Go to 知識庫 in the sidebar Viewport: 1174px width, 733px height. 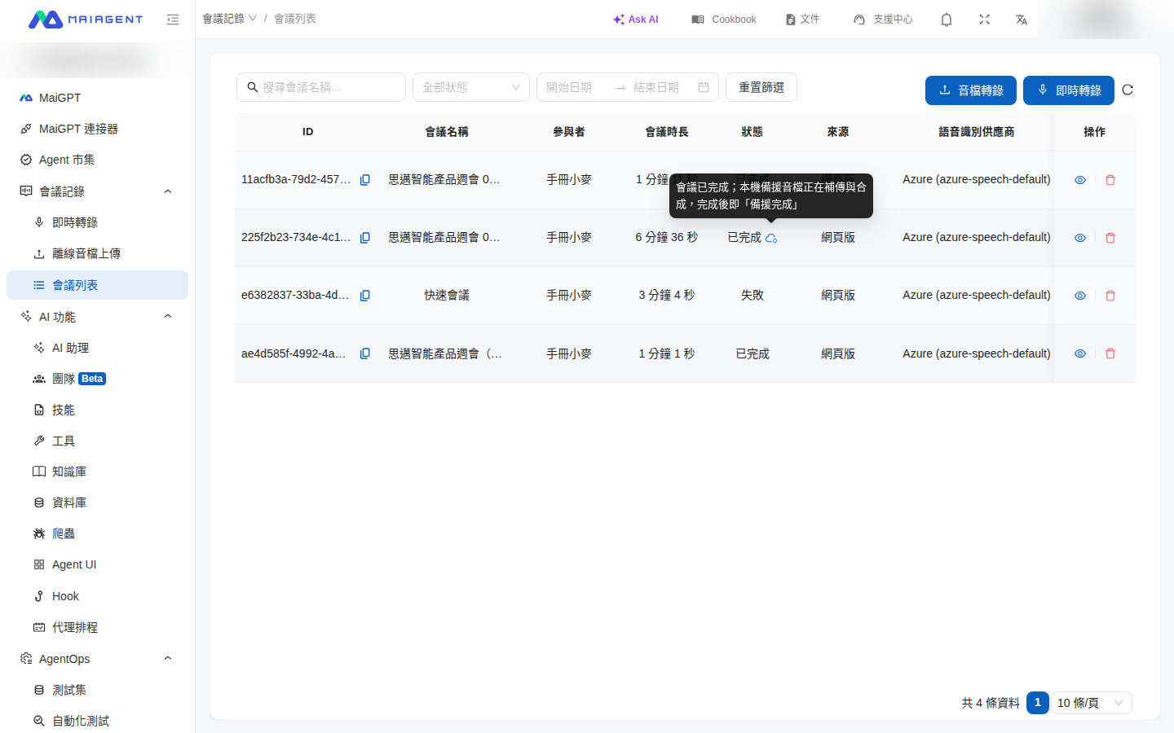(97, 472)
